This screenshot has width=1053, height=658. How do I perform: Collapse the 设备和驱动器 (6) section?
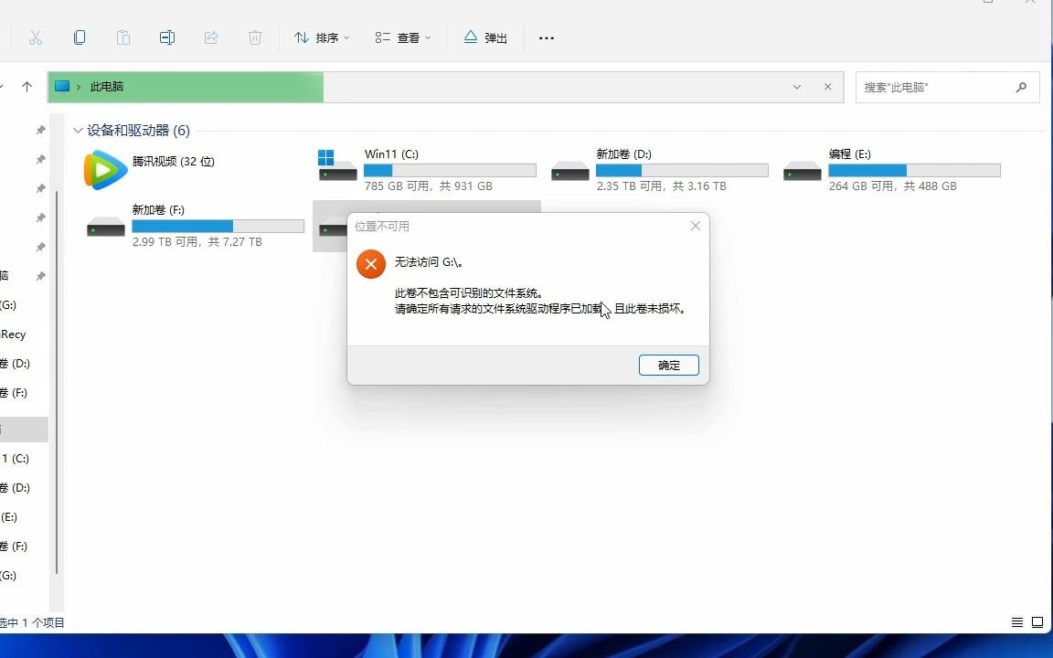click(x=79, y=130)
